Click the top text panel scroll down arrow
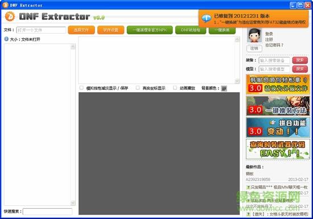The height and width of the screenshot is (219, 313). [x=237, y=81]
